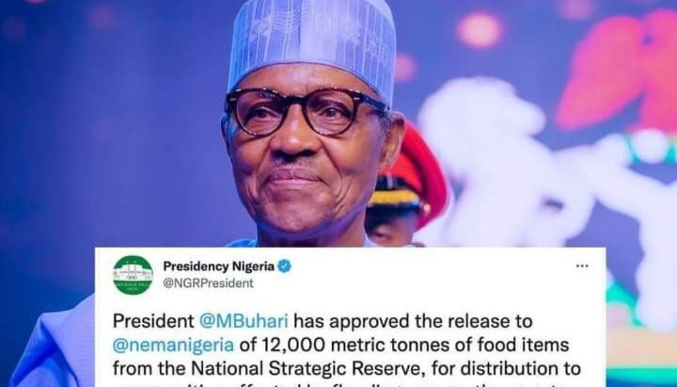The image size is (677, 387).
Task: Click the @NGRPresident handle
Action: [x=208, y=283]
